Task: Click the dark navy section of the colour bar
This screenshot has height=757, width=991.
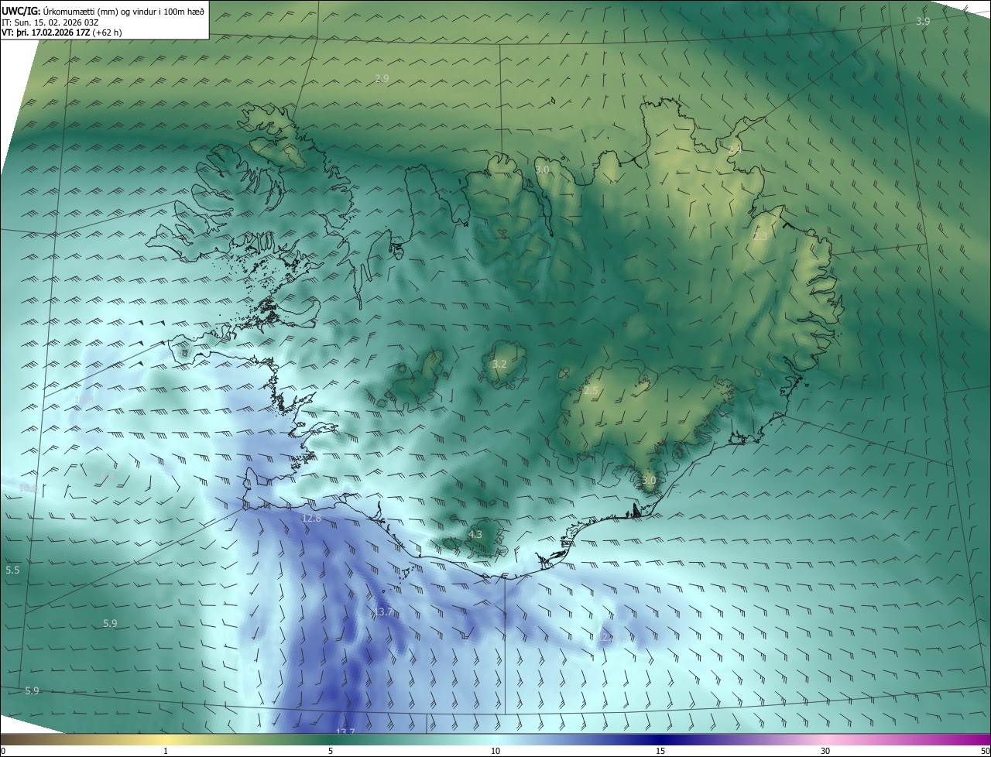Action: tap(662, 739)
